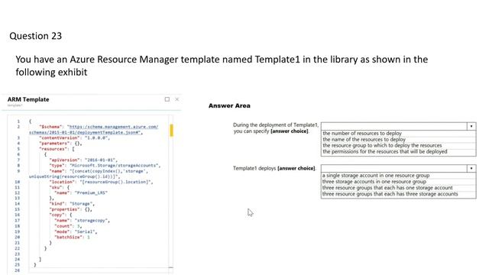Click the "contentVersion" line in the template

(74, 137)
